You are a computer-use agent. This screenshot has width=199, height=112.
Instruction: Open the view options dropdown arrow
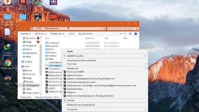tap(125, 34)
